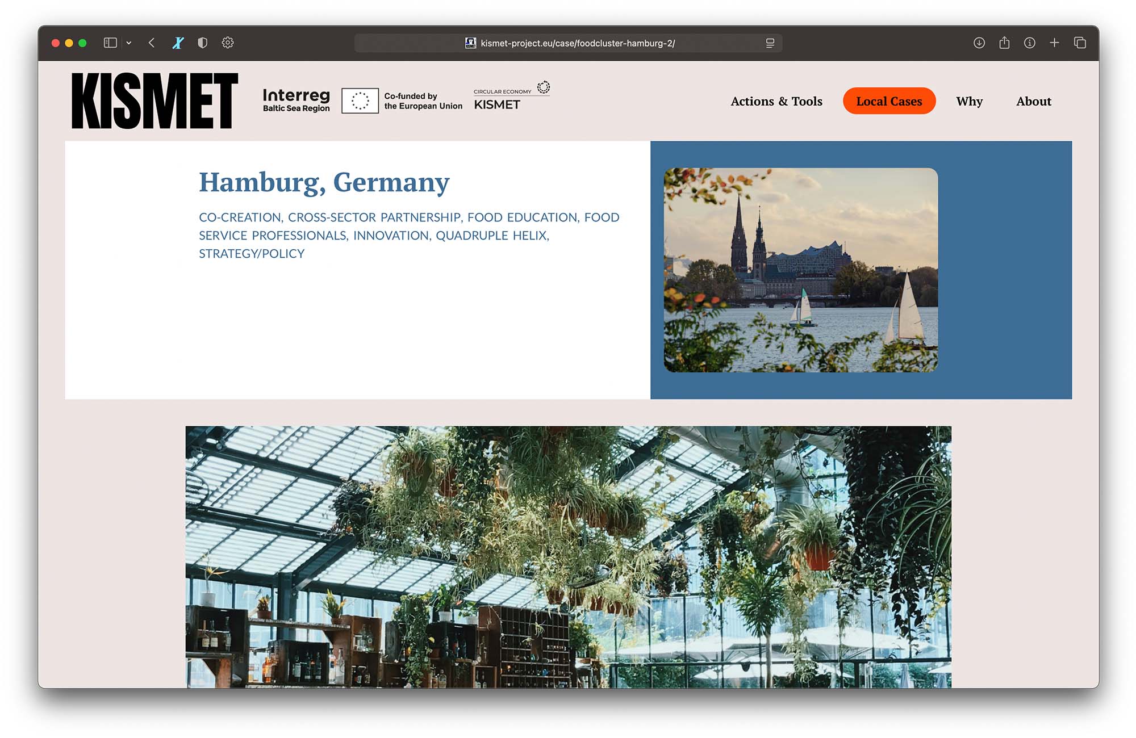Select the Local Cases menu button

click(x=889, y=101)
